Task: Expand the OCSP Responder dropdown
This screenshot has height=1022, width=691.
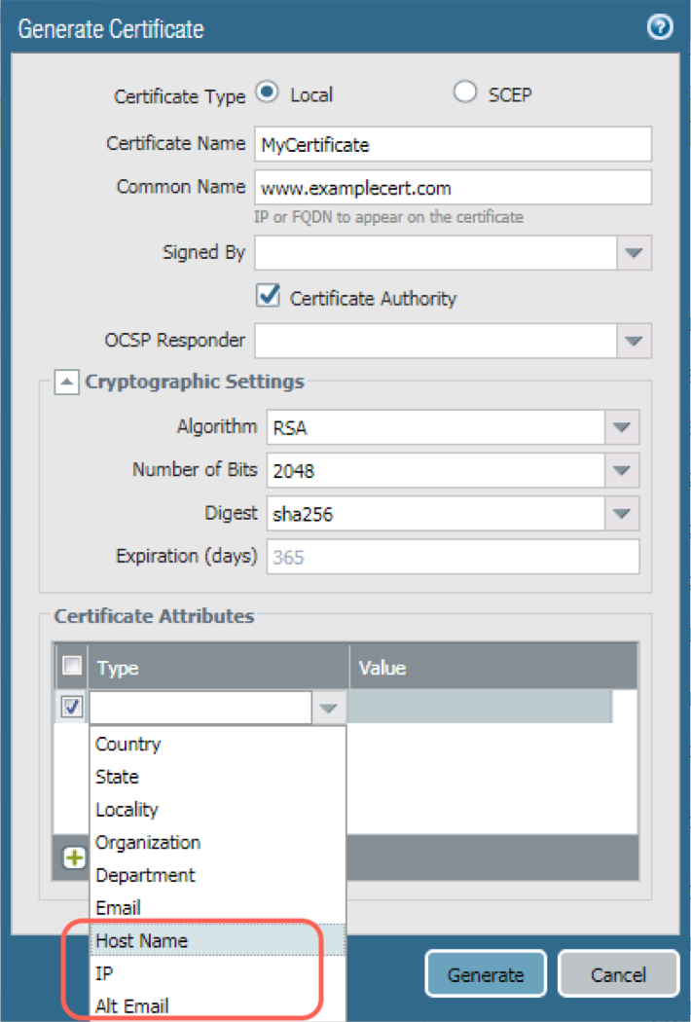Action: pos(634,342)
